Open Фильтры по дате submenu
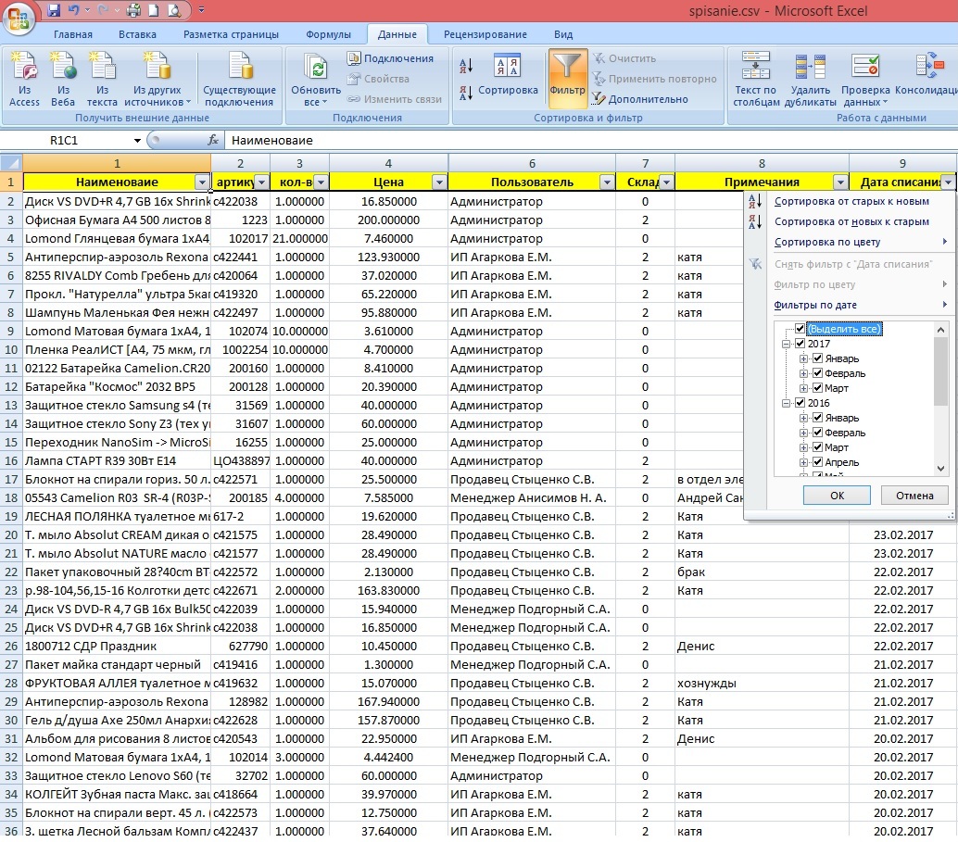 [x=860, y=305]
